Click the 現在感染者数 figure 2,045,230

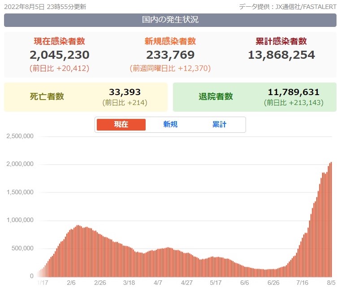pos(59,55)
